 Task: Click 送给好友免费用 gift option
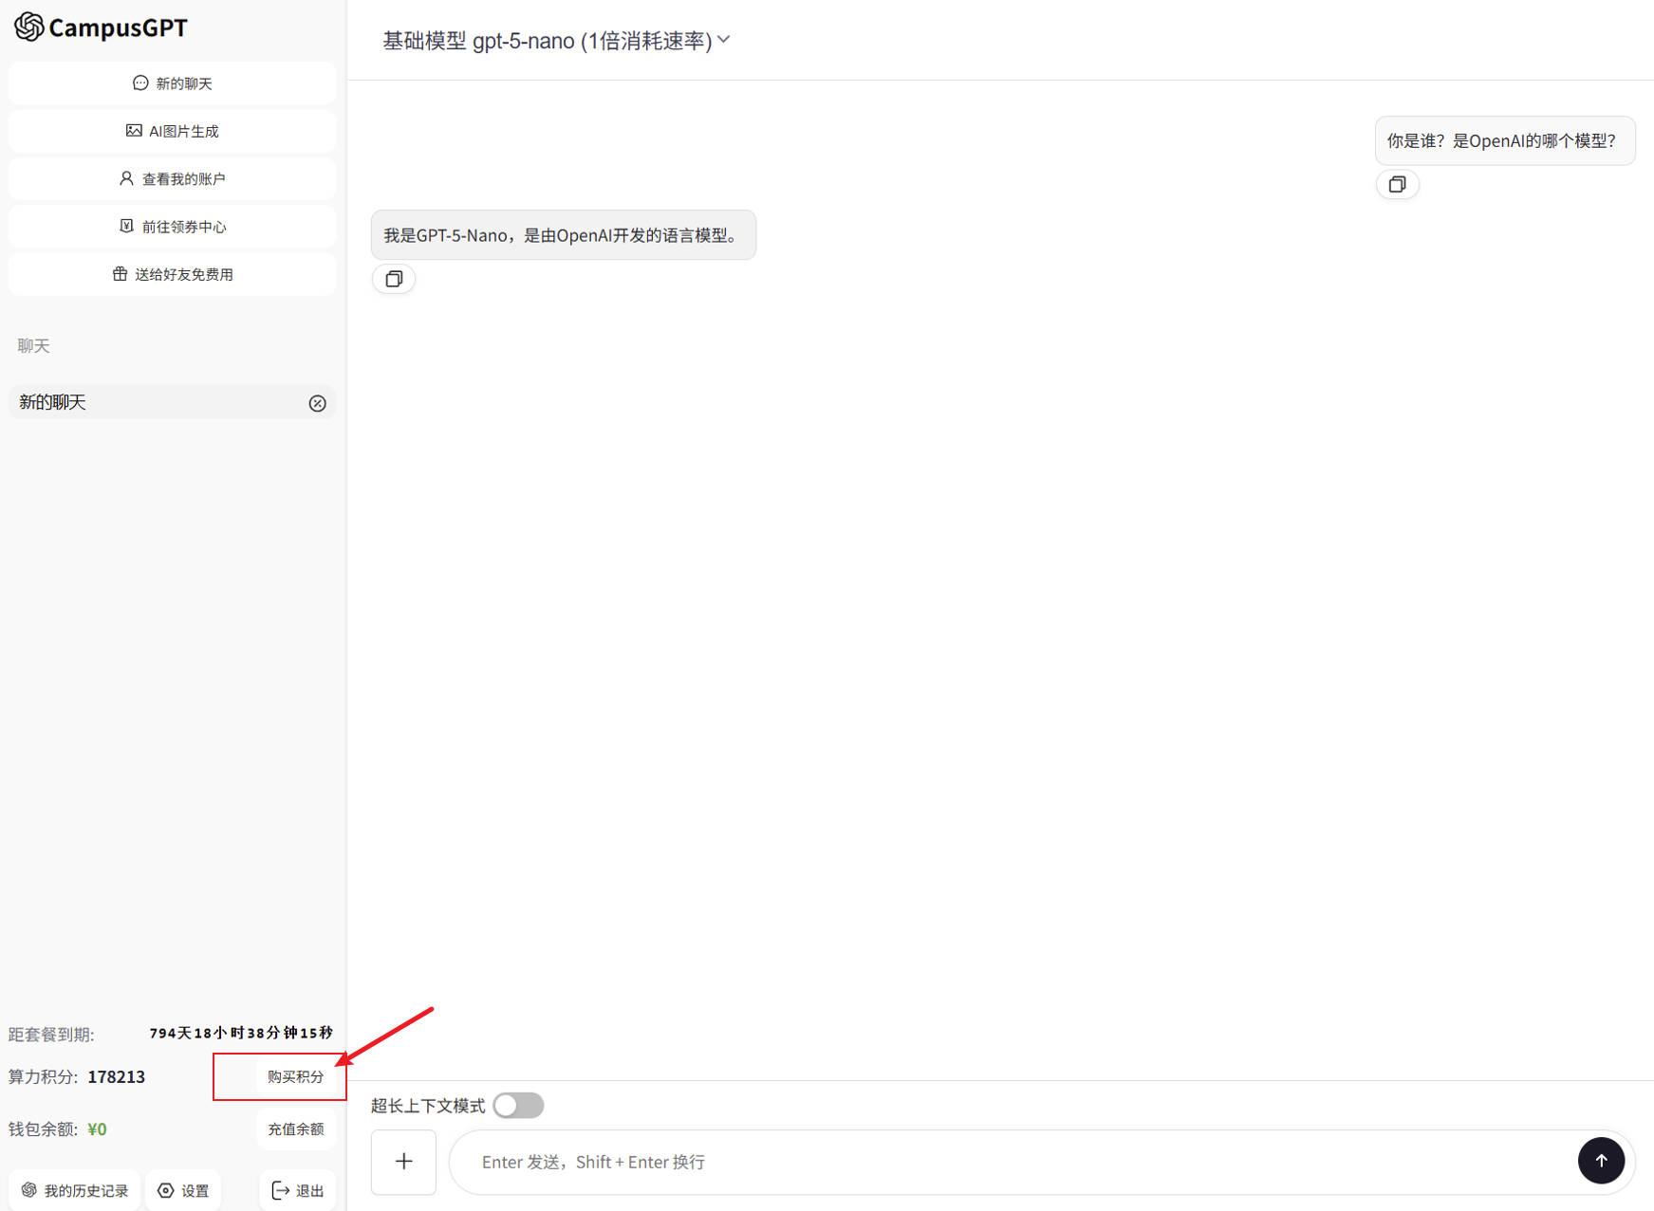[172, 274]
